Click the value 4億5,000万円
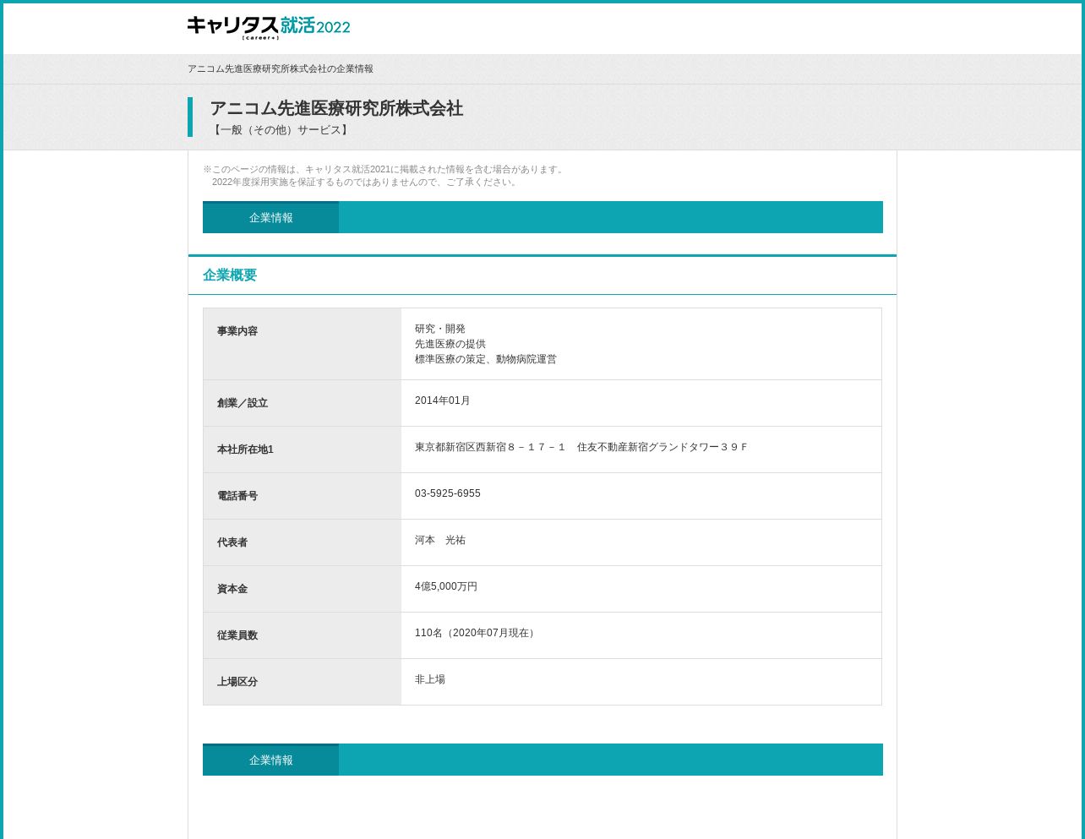Screen dimensions: 1085x839 [x=446, y=586]
